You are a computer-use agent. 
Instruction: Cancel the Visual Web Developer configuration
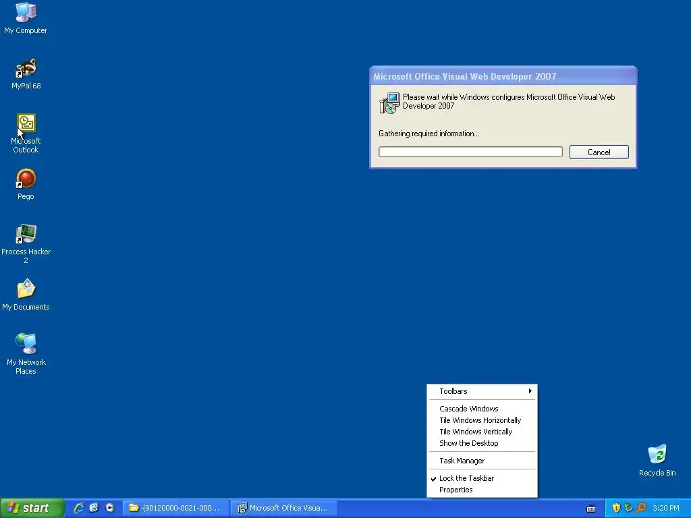point(599,152)
